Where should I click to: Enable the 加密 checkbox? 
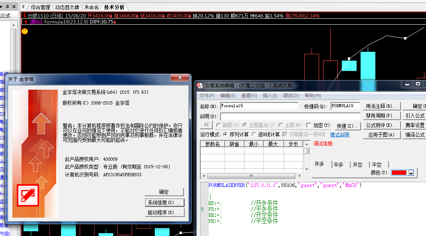309,125
